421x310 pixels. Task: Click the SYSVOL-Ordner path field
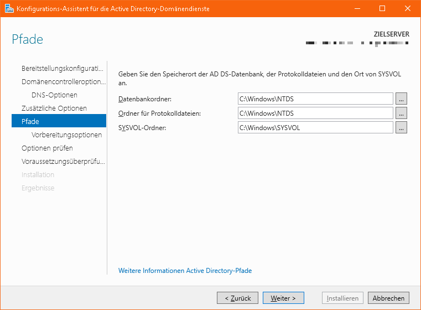[315, 128]
